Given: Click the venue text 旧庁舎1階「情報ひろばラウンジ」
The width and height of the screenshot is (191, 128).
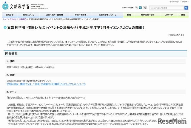Looking at the screenshot, I should [x=35, y=81].
